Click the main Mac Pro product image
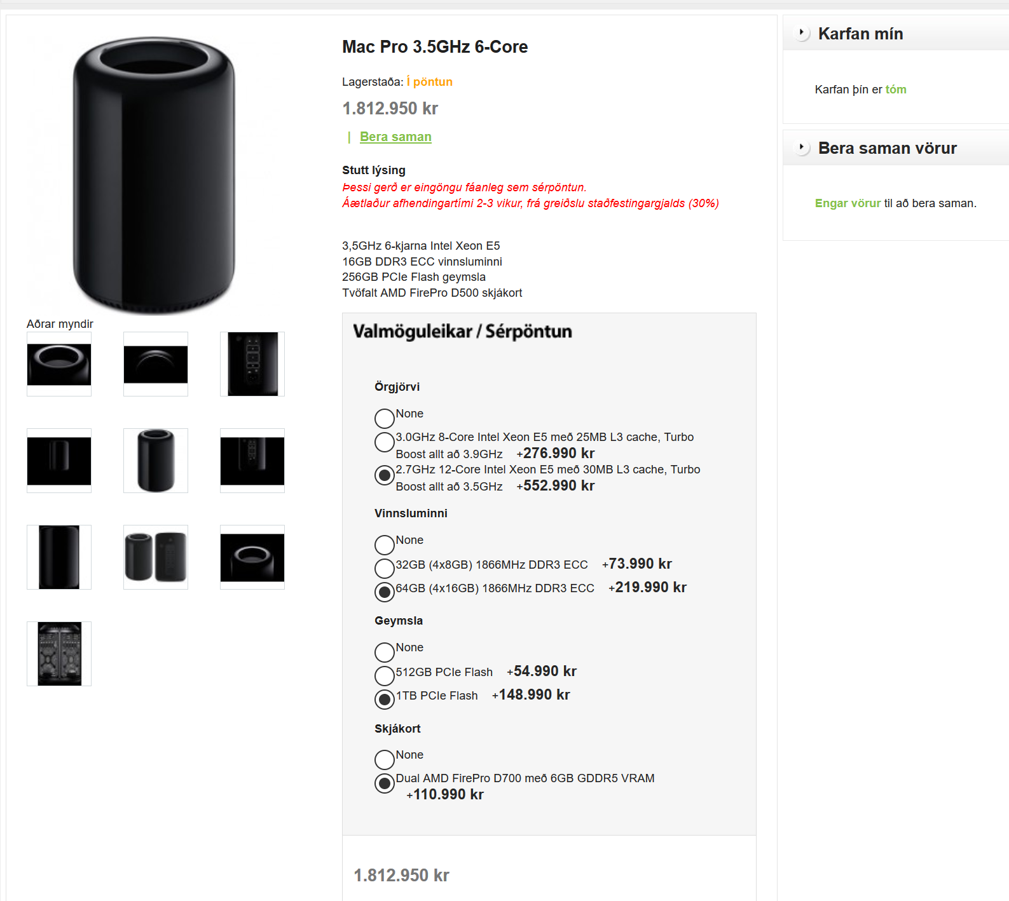This screenshot has width=1009, height=901. [154, 175]
